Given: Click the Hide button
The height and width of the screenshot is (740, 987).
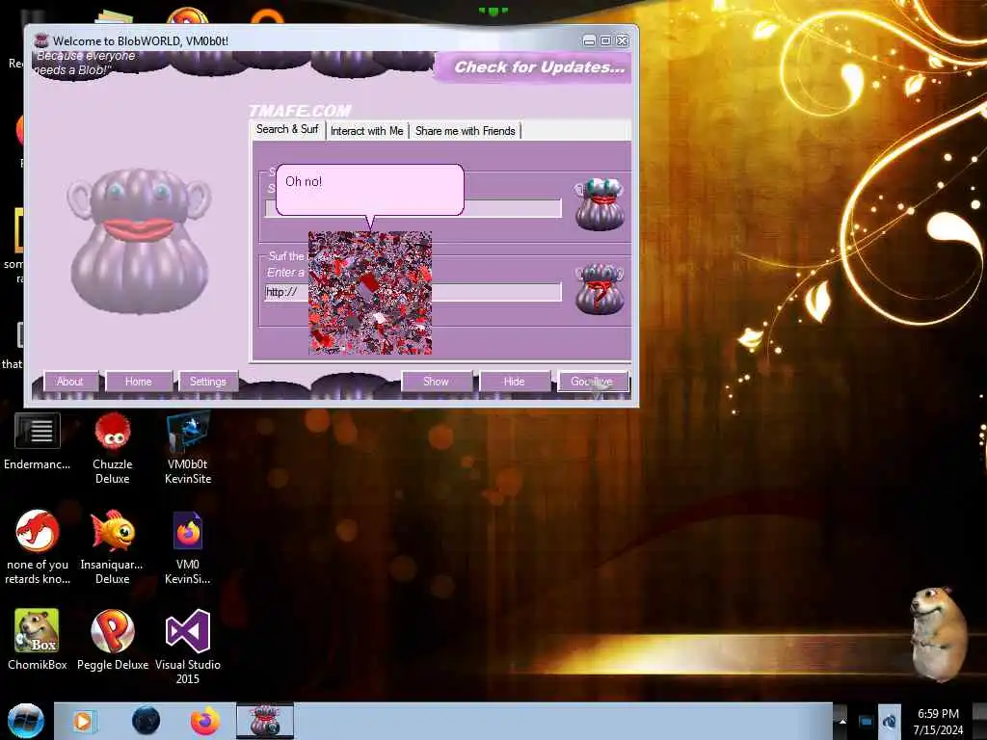Looking at the screenshot, I should coord(515,382).
